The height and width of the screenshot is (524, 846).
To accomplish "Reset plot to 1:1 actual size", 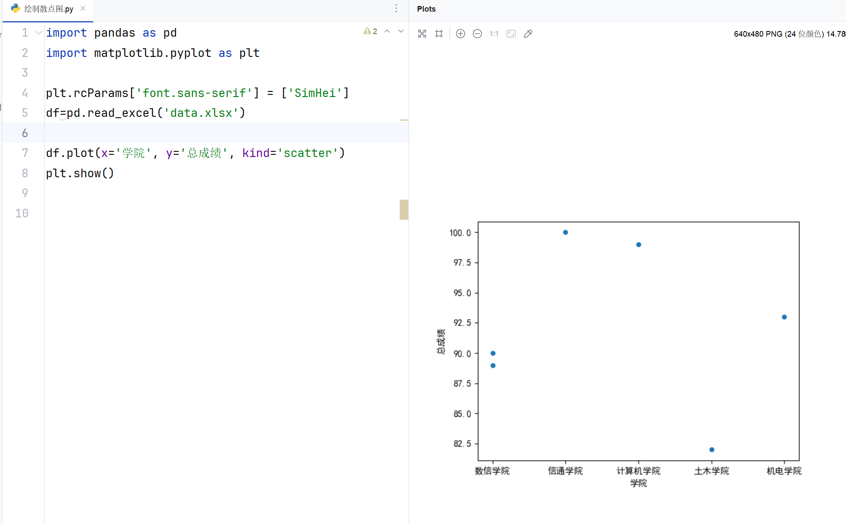I will 494,34.
